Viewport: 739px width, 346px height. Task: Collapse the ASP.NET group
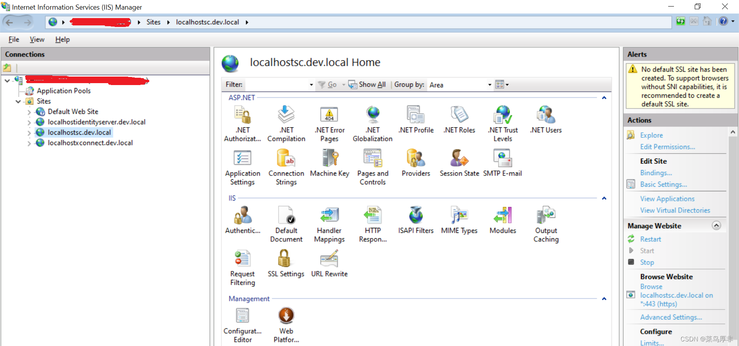604,98
